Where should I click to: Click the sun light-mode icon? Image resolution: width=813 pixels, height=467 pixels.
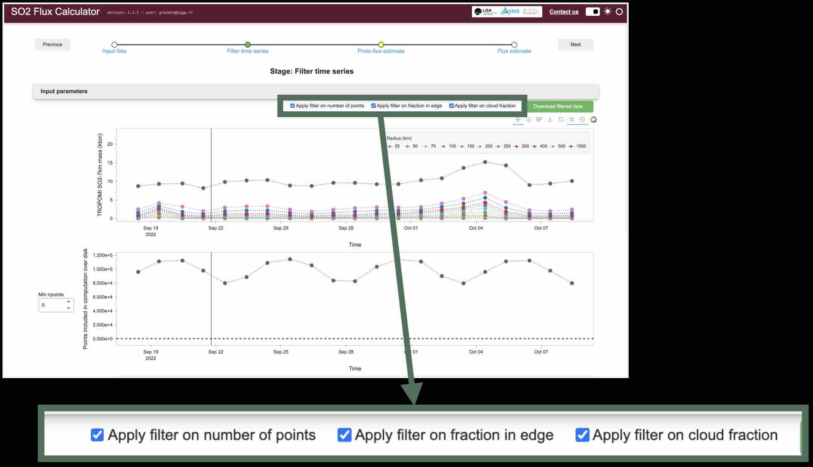(607, 12)
